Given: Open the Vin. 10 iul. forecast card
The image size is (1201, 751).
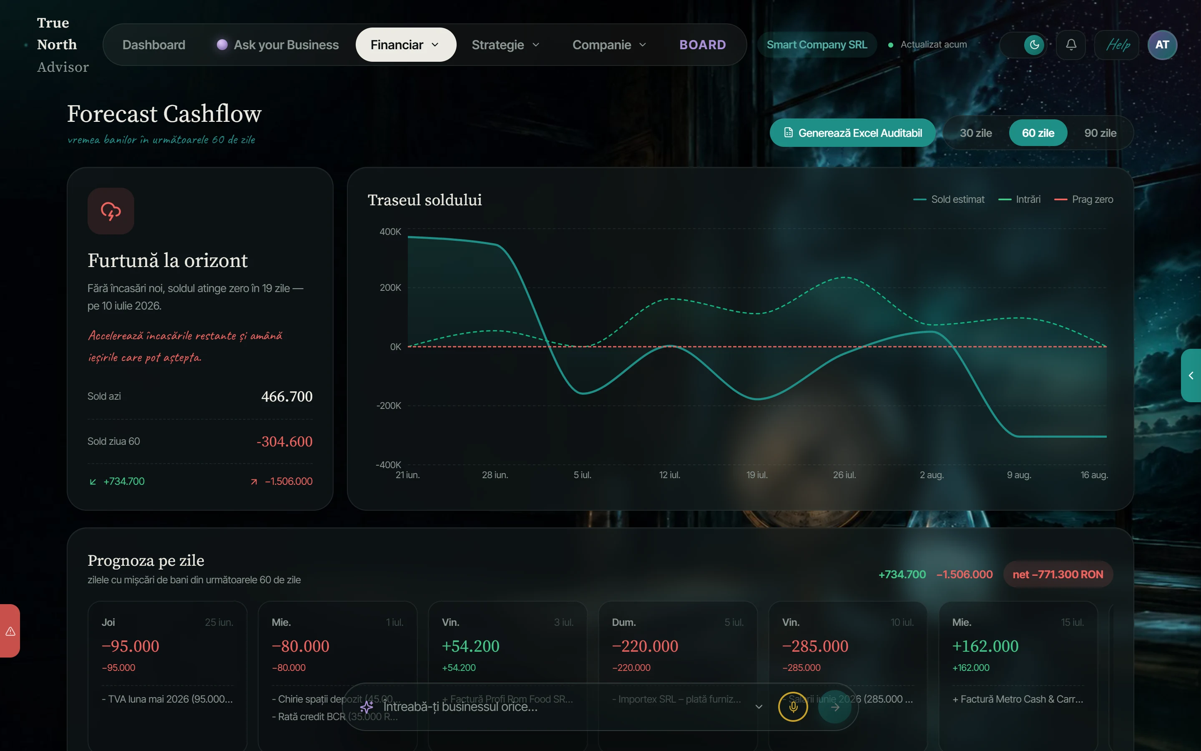Looking at the screenshot, I should tap(848, 675).
